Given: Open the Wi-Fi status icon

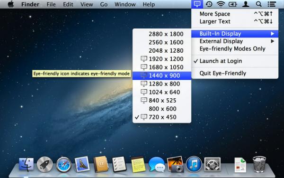Looking at the screenshot, I should click(x=221, y=4).
